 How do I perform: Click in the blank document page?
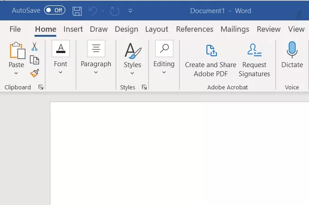[179, 153]
